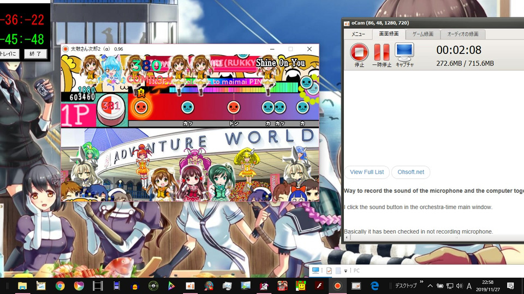Image resolution: width=524 pixels, height=294 pixels.
Task: Click the taskbar clock showing 22:58
Action: 488,286
